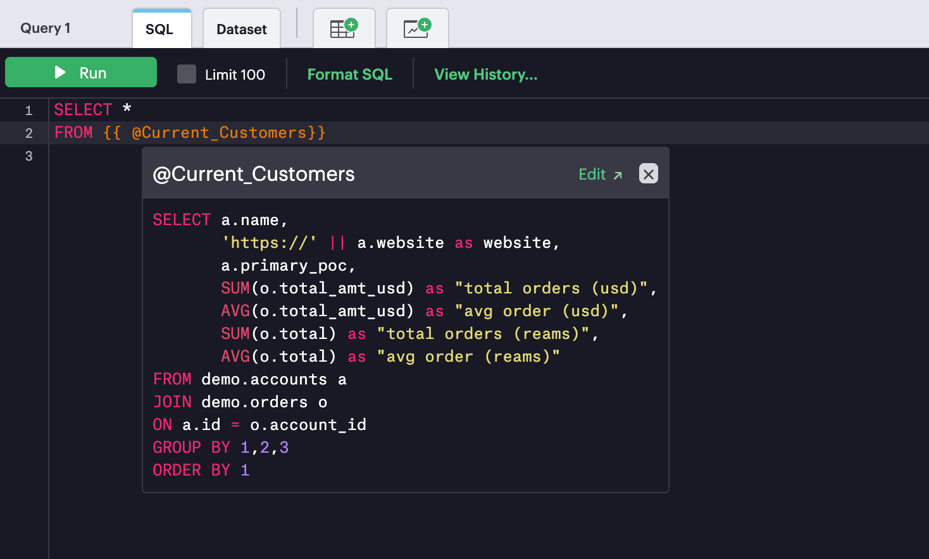This screenshot has height=559, width=929.
Task: Switch to the SQL tab
Action: point(162,29)
